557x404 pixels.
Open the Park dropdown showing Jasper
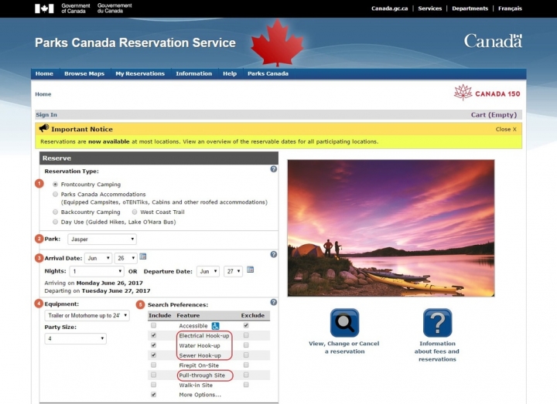click(102, 239)
